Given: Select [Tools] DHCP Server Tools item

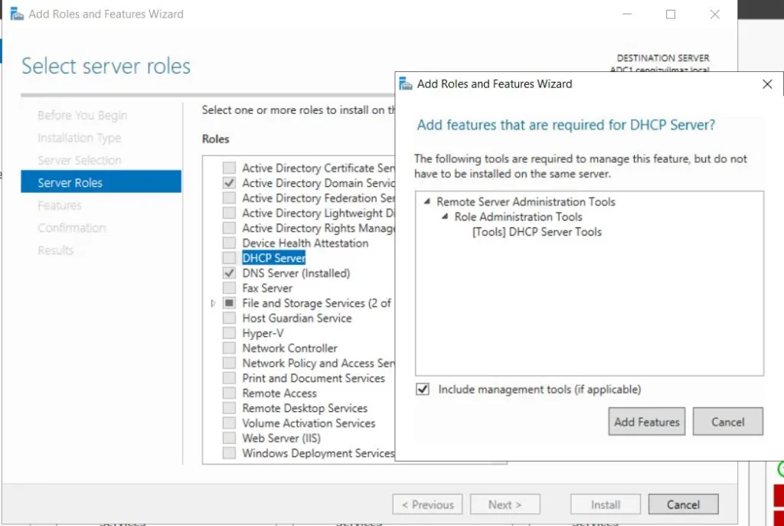Looking at the screenshot, I should point(537,232).
